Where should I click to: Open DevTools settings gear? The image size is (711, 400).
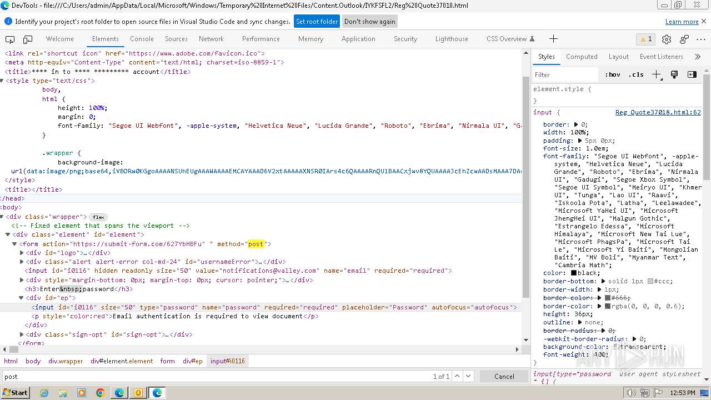pyautogui.click(x=667, y=39)
